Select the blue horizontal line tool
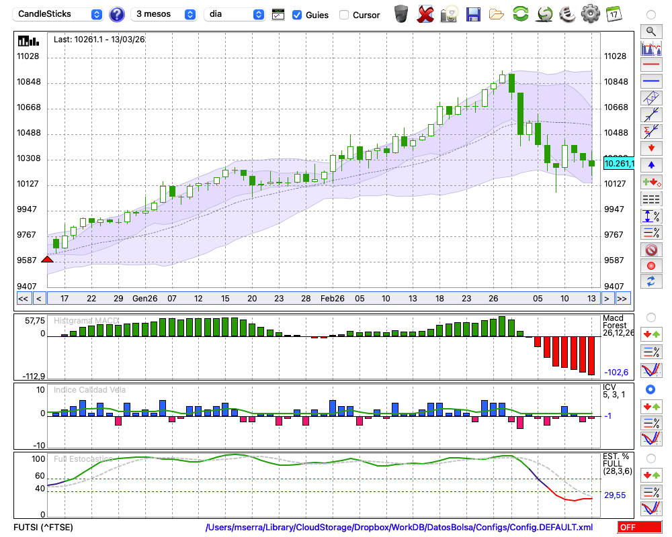672x537 pixels. [x=650, y=81]
